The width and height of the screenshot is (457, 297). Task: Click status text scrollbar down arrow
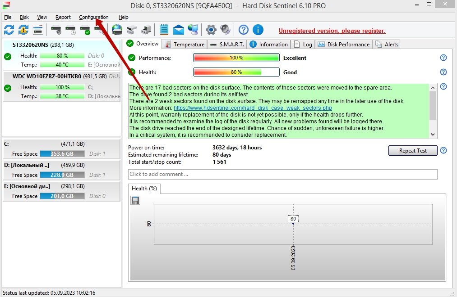(x=433, y=135)
